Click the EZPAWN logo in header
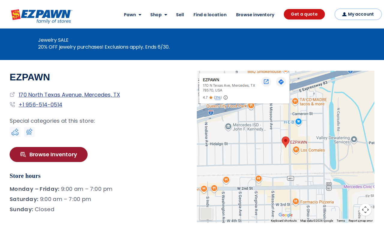Viewport: 384px width, 240px height. [x=41, y=16]
